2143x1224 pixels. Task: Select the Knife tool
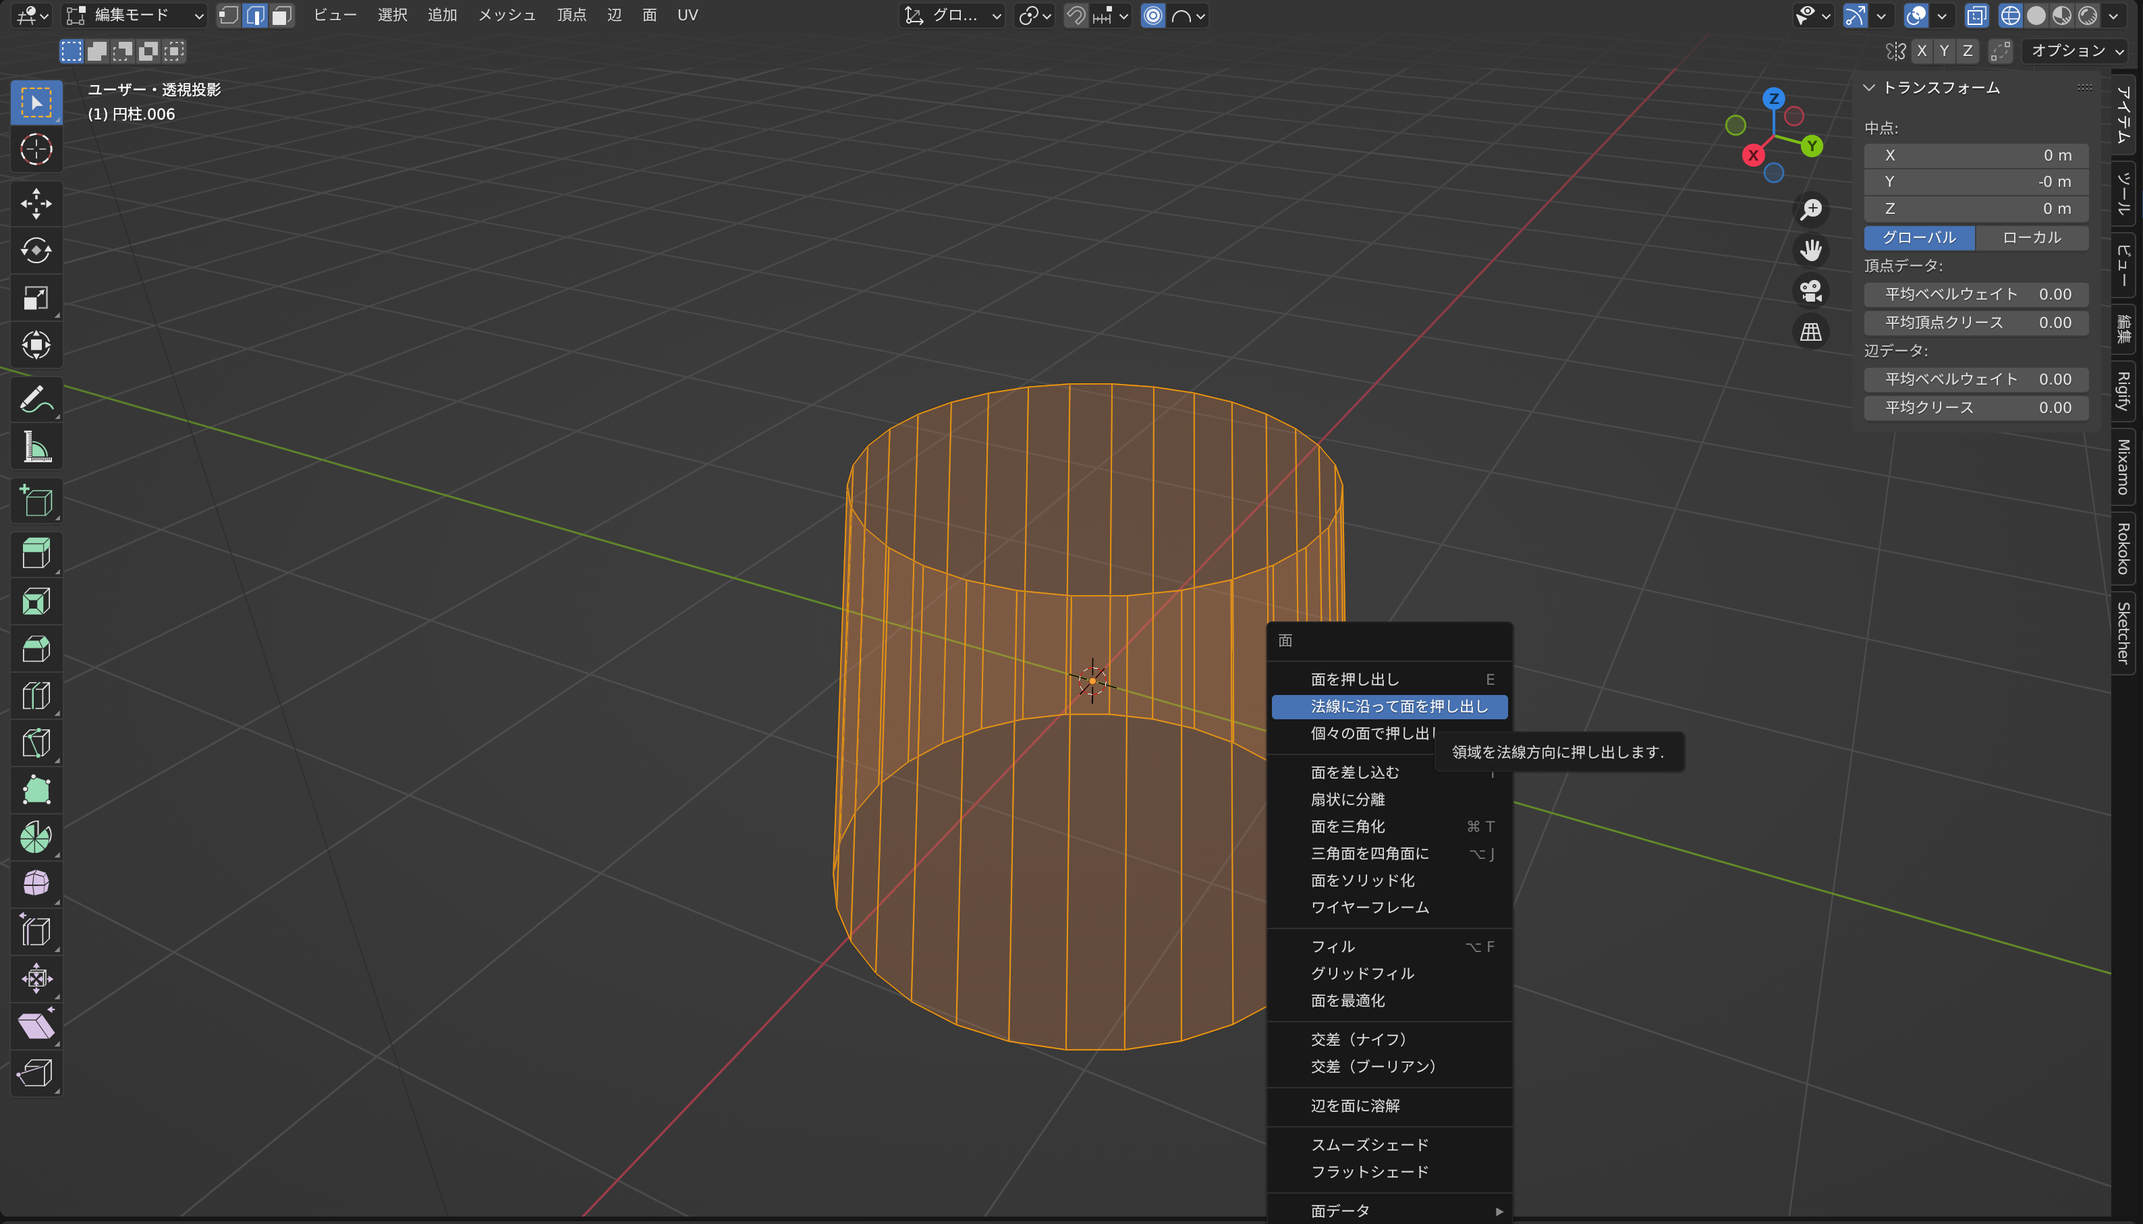click(36, 742)
